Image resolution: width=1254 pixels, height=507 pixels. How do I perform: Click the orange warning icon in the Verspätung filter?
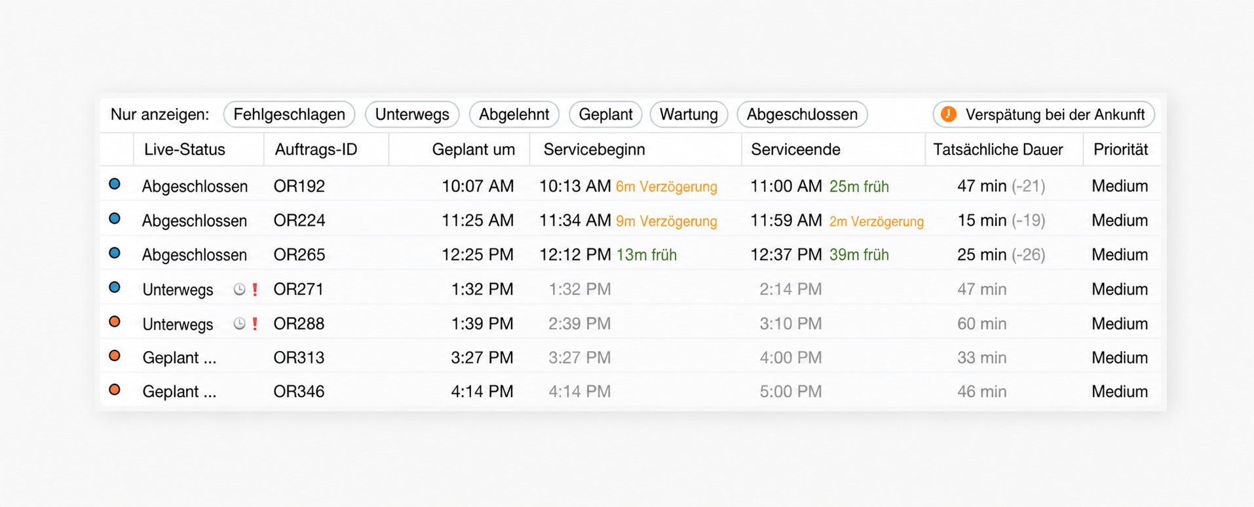coord(949,114)
